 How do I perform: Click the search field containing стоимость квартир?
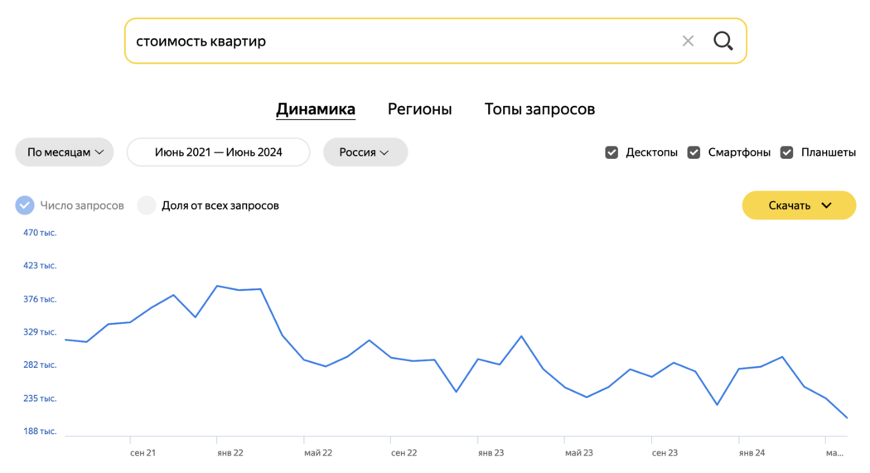436,41
